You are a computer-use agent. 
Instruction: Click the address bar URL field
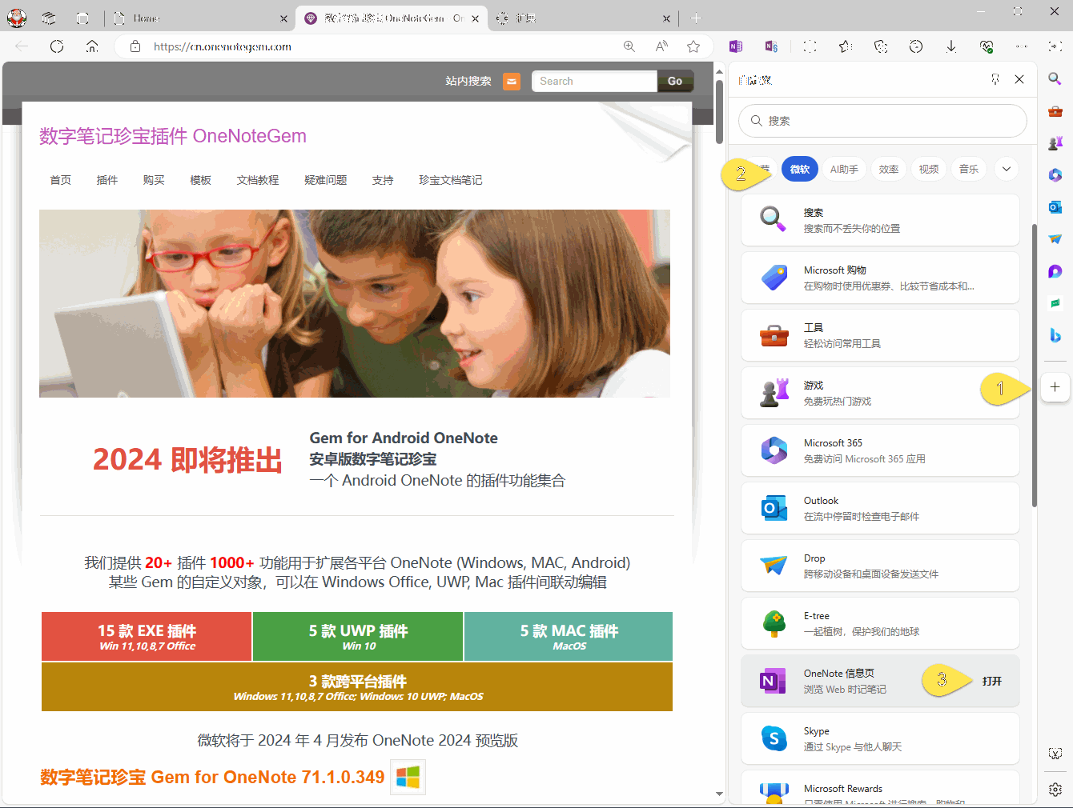pyautogui.click(x=376, y=46)
